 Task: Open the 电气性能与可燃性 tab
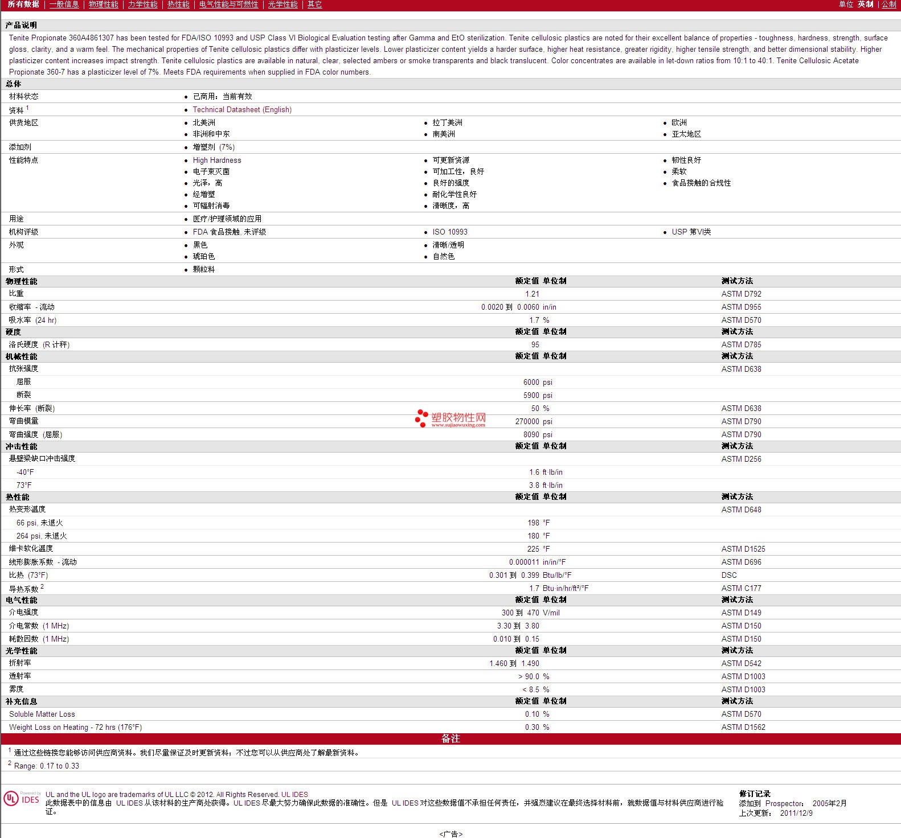pos(229,4)
